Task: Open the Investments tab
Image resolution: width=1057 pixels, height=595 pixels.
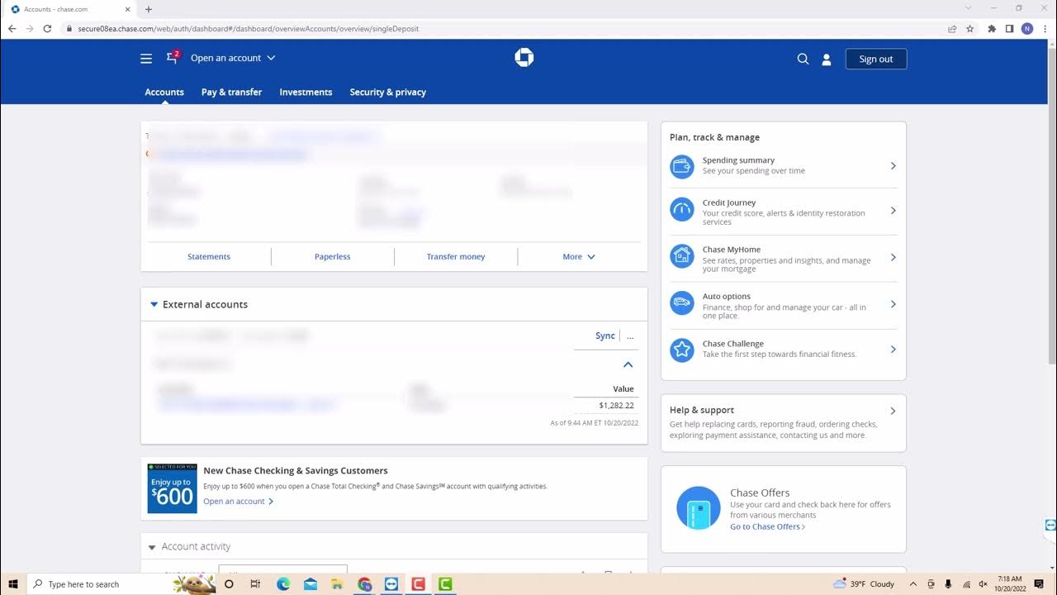Action: pos(306,93)
